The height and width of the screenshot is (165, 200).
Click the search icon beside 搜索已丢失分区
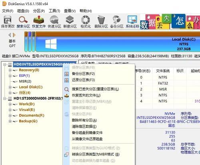(66, 89)
